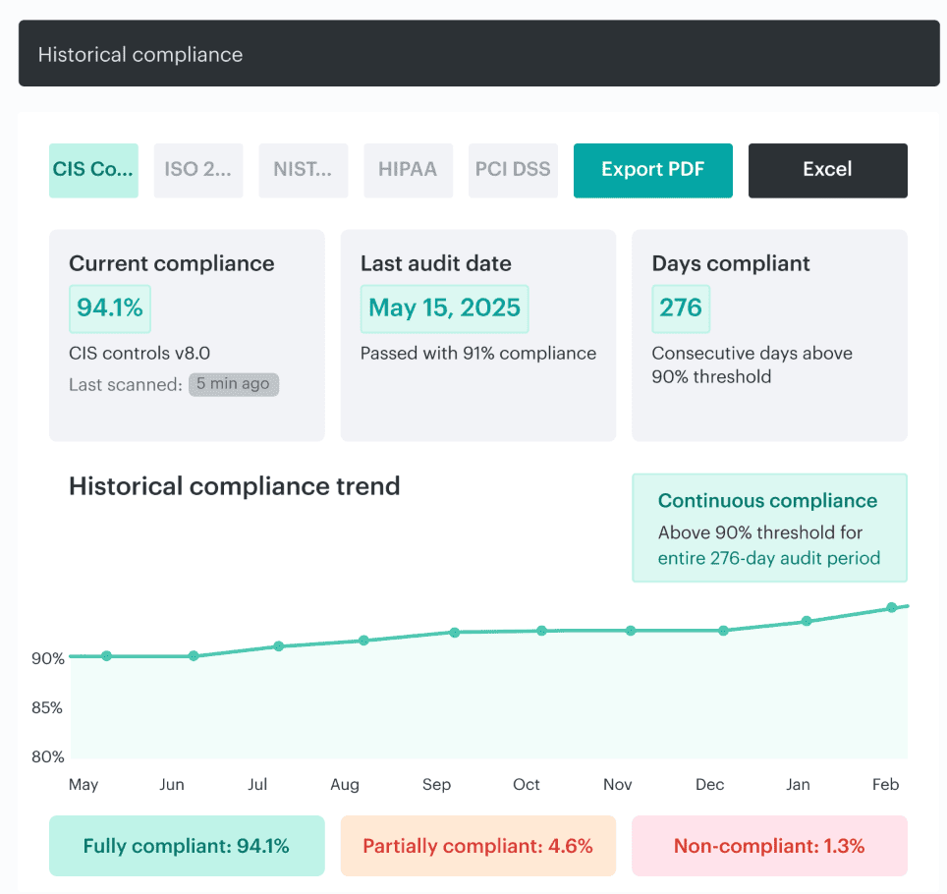Screen dimensions: 947x894
Task: Switch to the ISO 2... framework tab
Action: tap(197, 170)
